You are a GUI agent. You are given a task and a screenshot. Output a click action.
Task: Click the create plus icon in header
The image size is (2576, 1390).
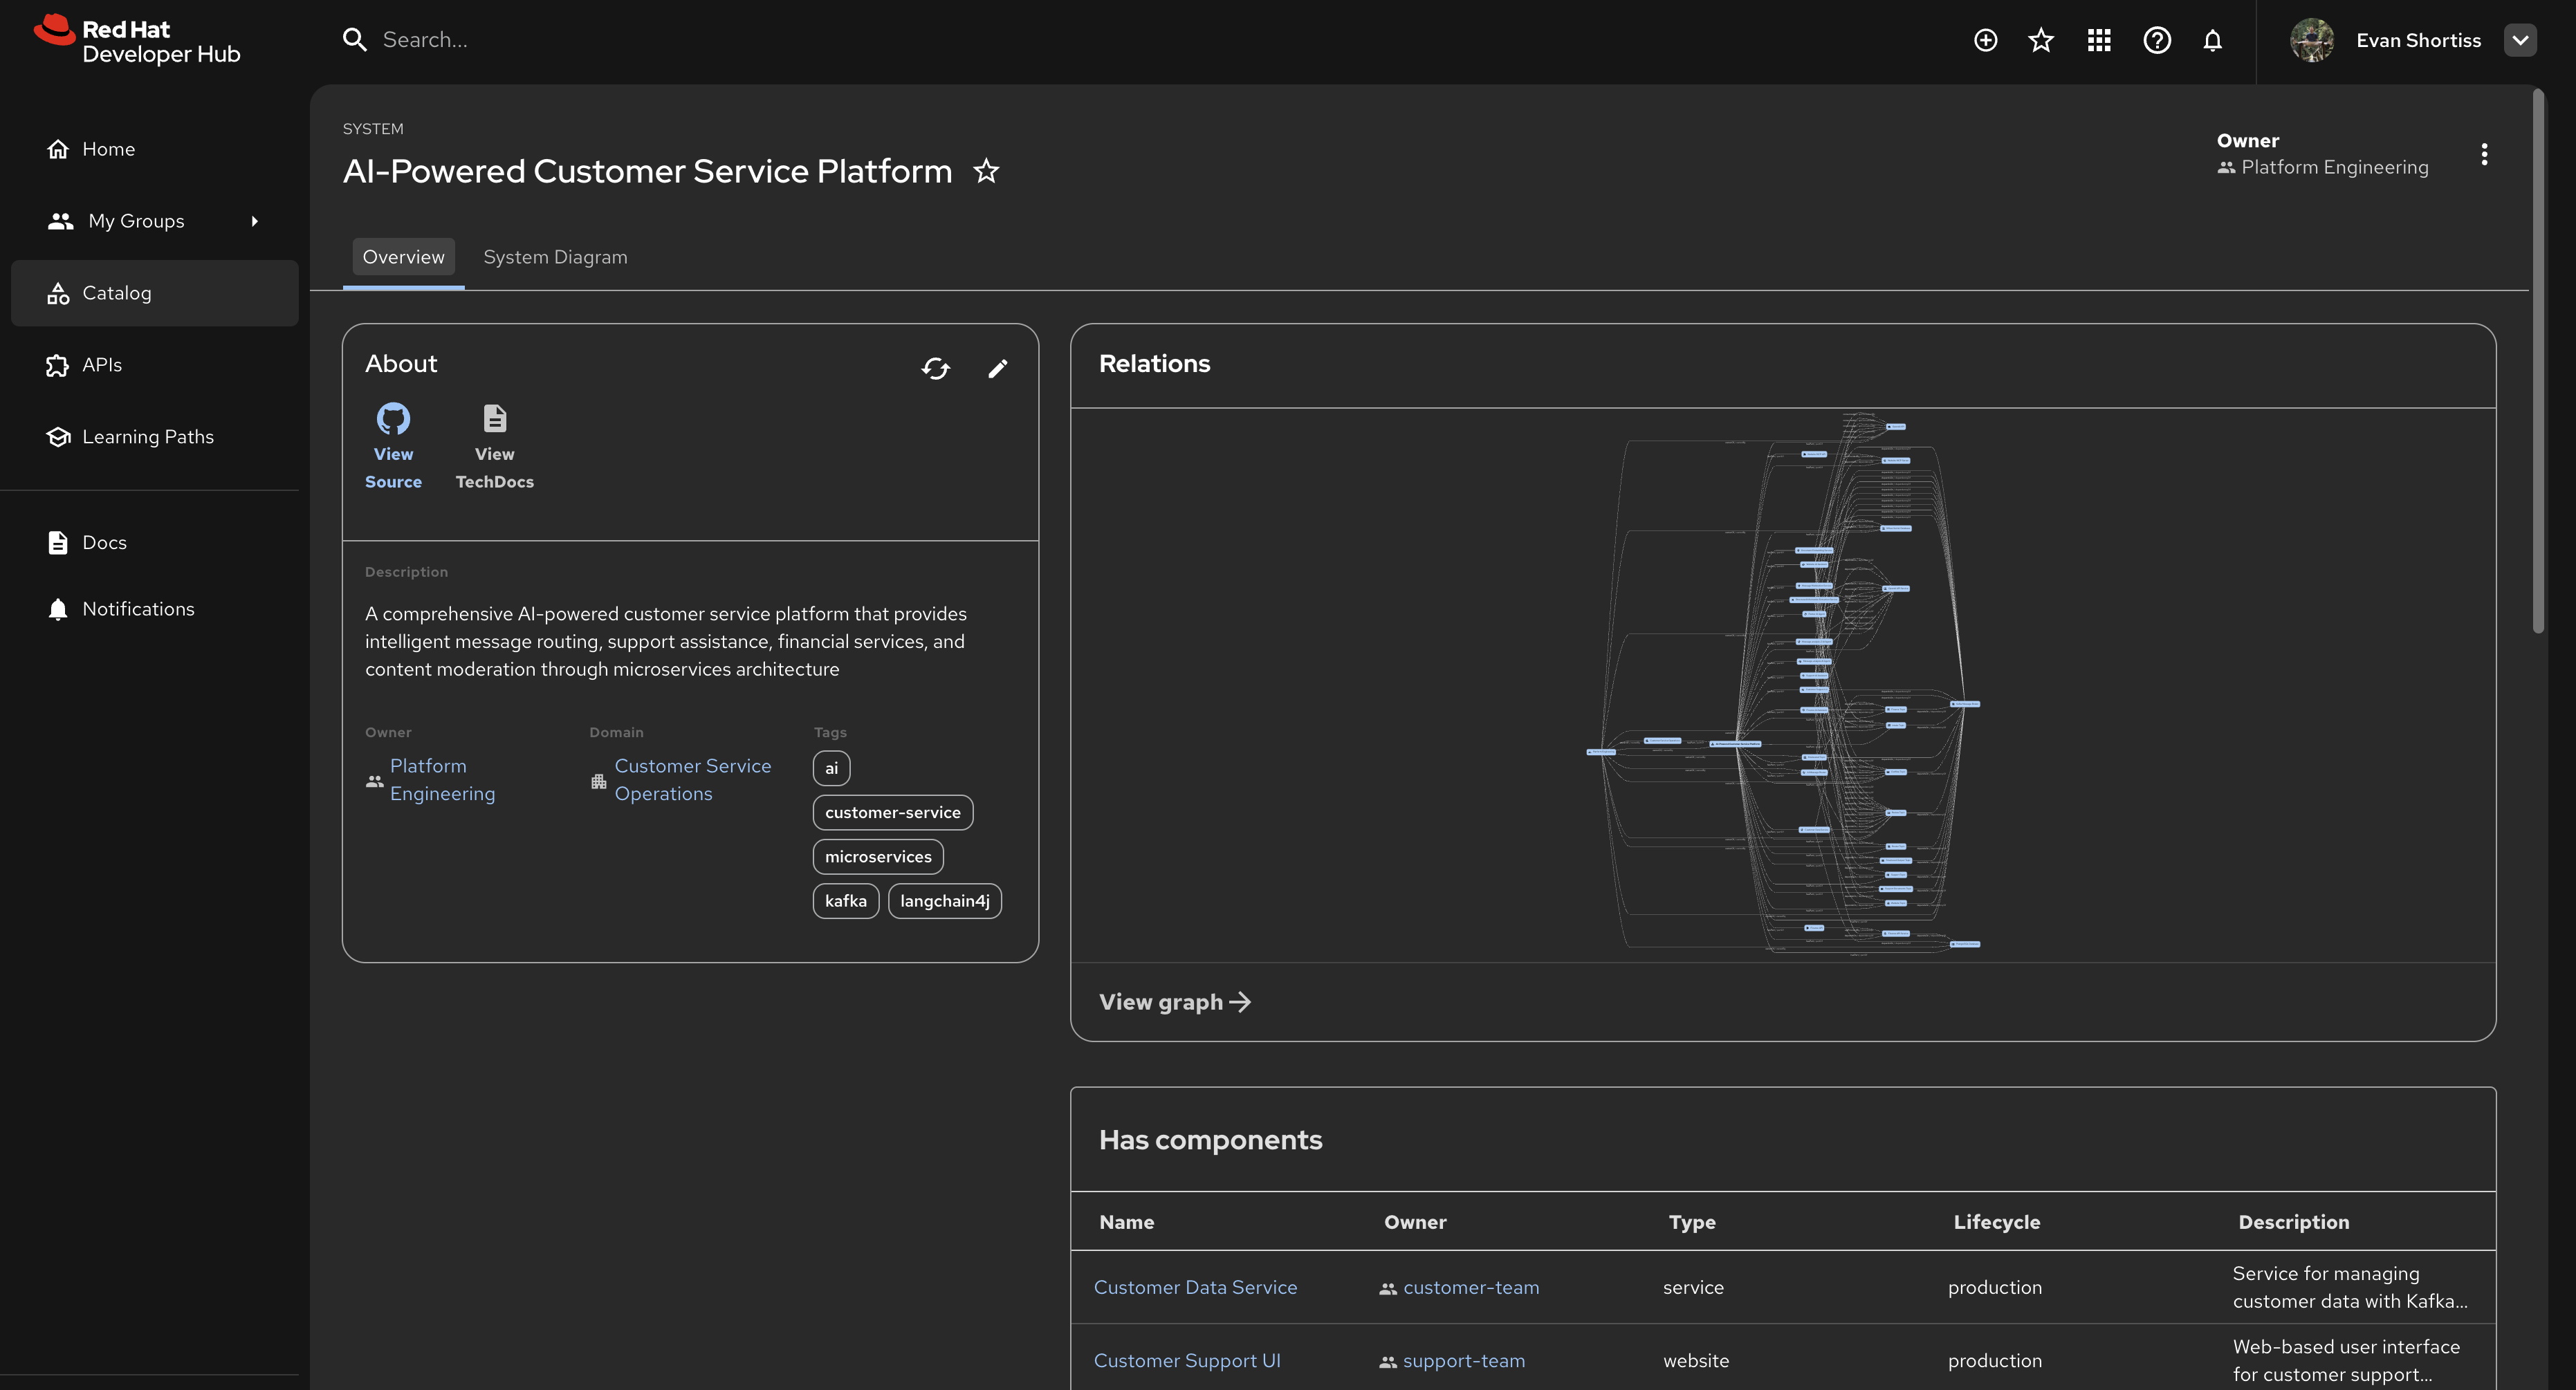(x=1985, y=40)
